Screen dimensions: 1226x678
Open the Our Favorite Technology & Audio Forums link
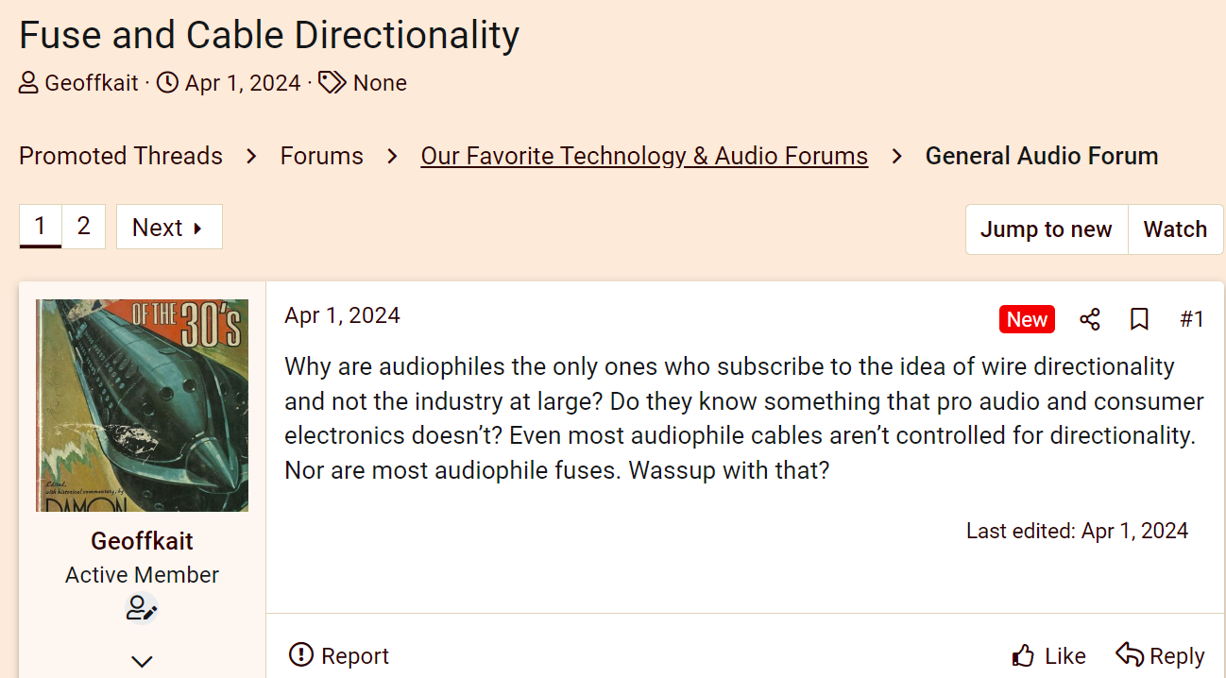tap(644, 156)
